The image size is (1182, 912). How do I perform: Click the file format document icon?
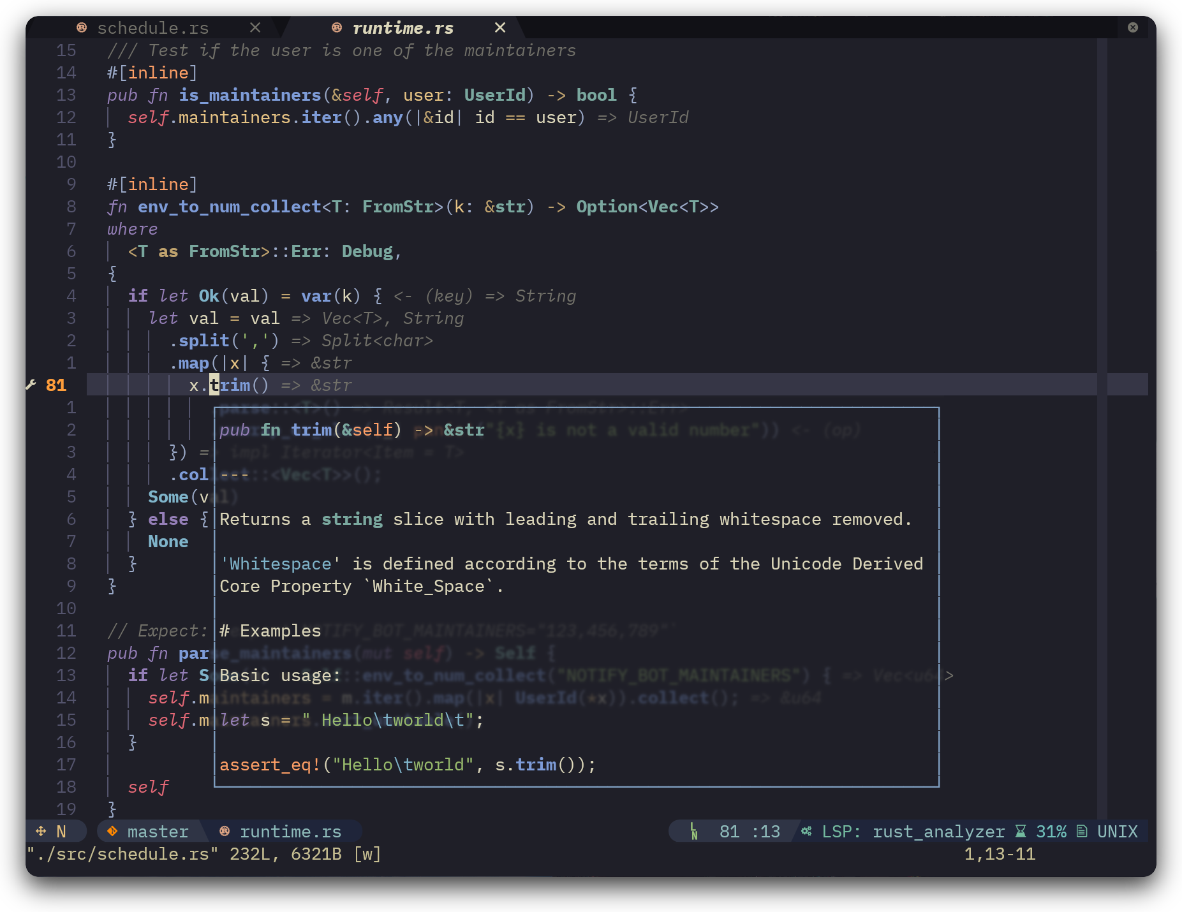click(1082, 831)
